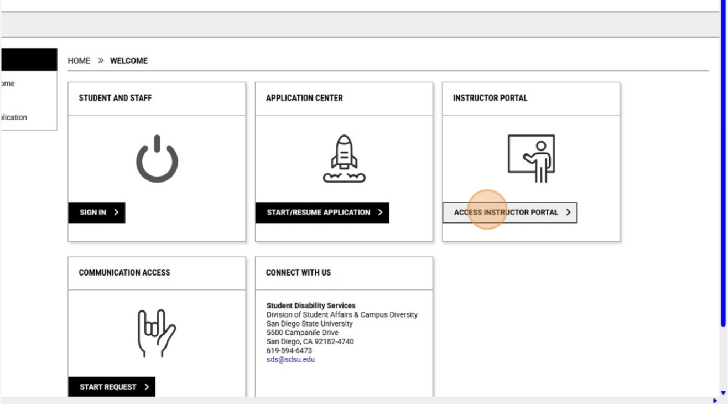
Task: Open Access Instructor Portal button
Action: (x=509, y=213)
